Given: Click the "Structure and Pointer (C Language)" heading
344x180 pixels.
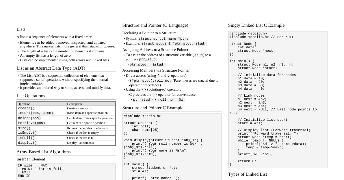Looking at the screenshot, I should click(x=155, y=25).
